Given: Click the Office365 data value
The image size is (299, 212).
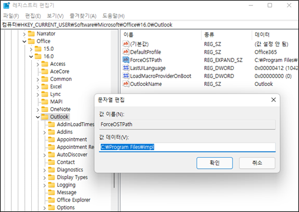Looking at the screenshot, I should pyautogui.click(x=265, y=52).
